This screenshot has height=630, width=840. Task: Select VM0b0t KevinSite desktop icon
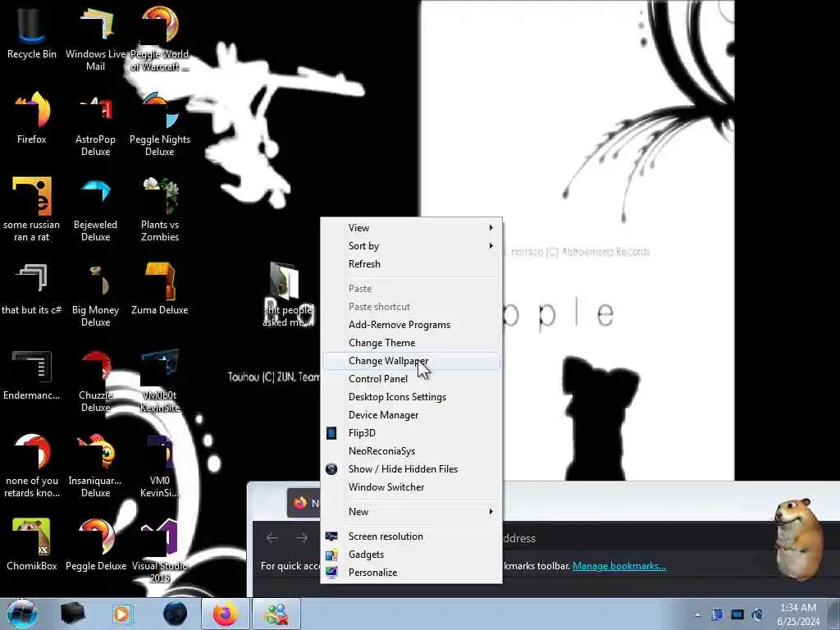(x=160, y=381)
